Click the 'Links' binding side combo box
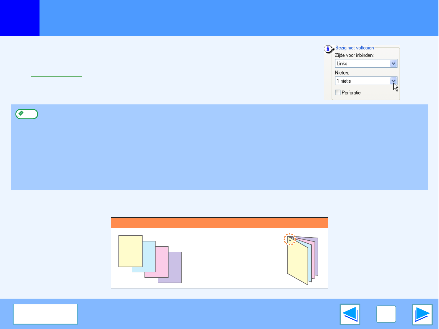439x329 pixels. (x=362, y=64)
